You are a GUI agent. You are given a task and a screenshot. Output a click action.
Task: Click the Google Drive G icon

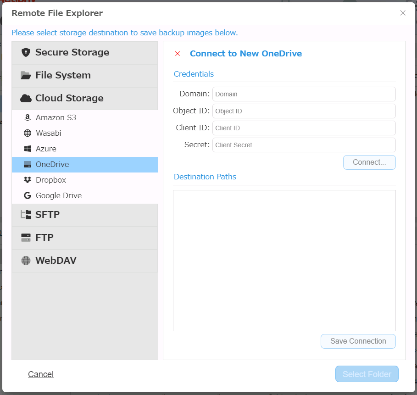27,196
